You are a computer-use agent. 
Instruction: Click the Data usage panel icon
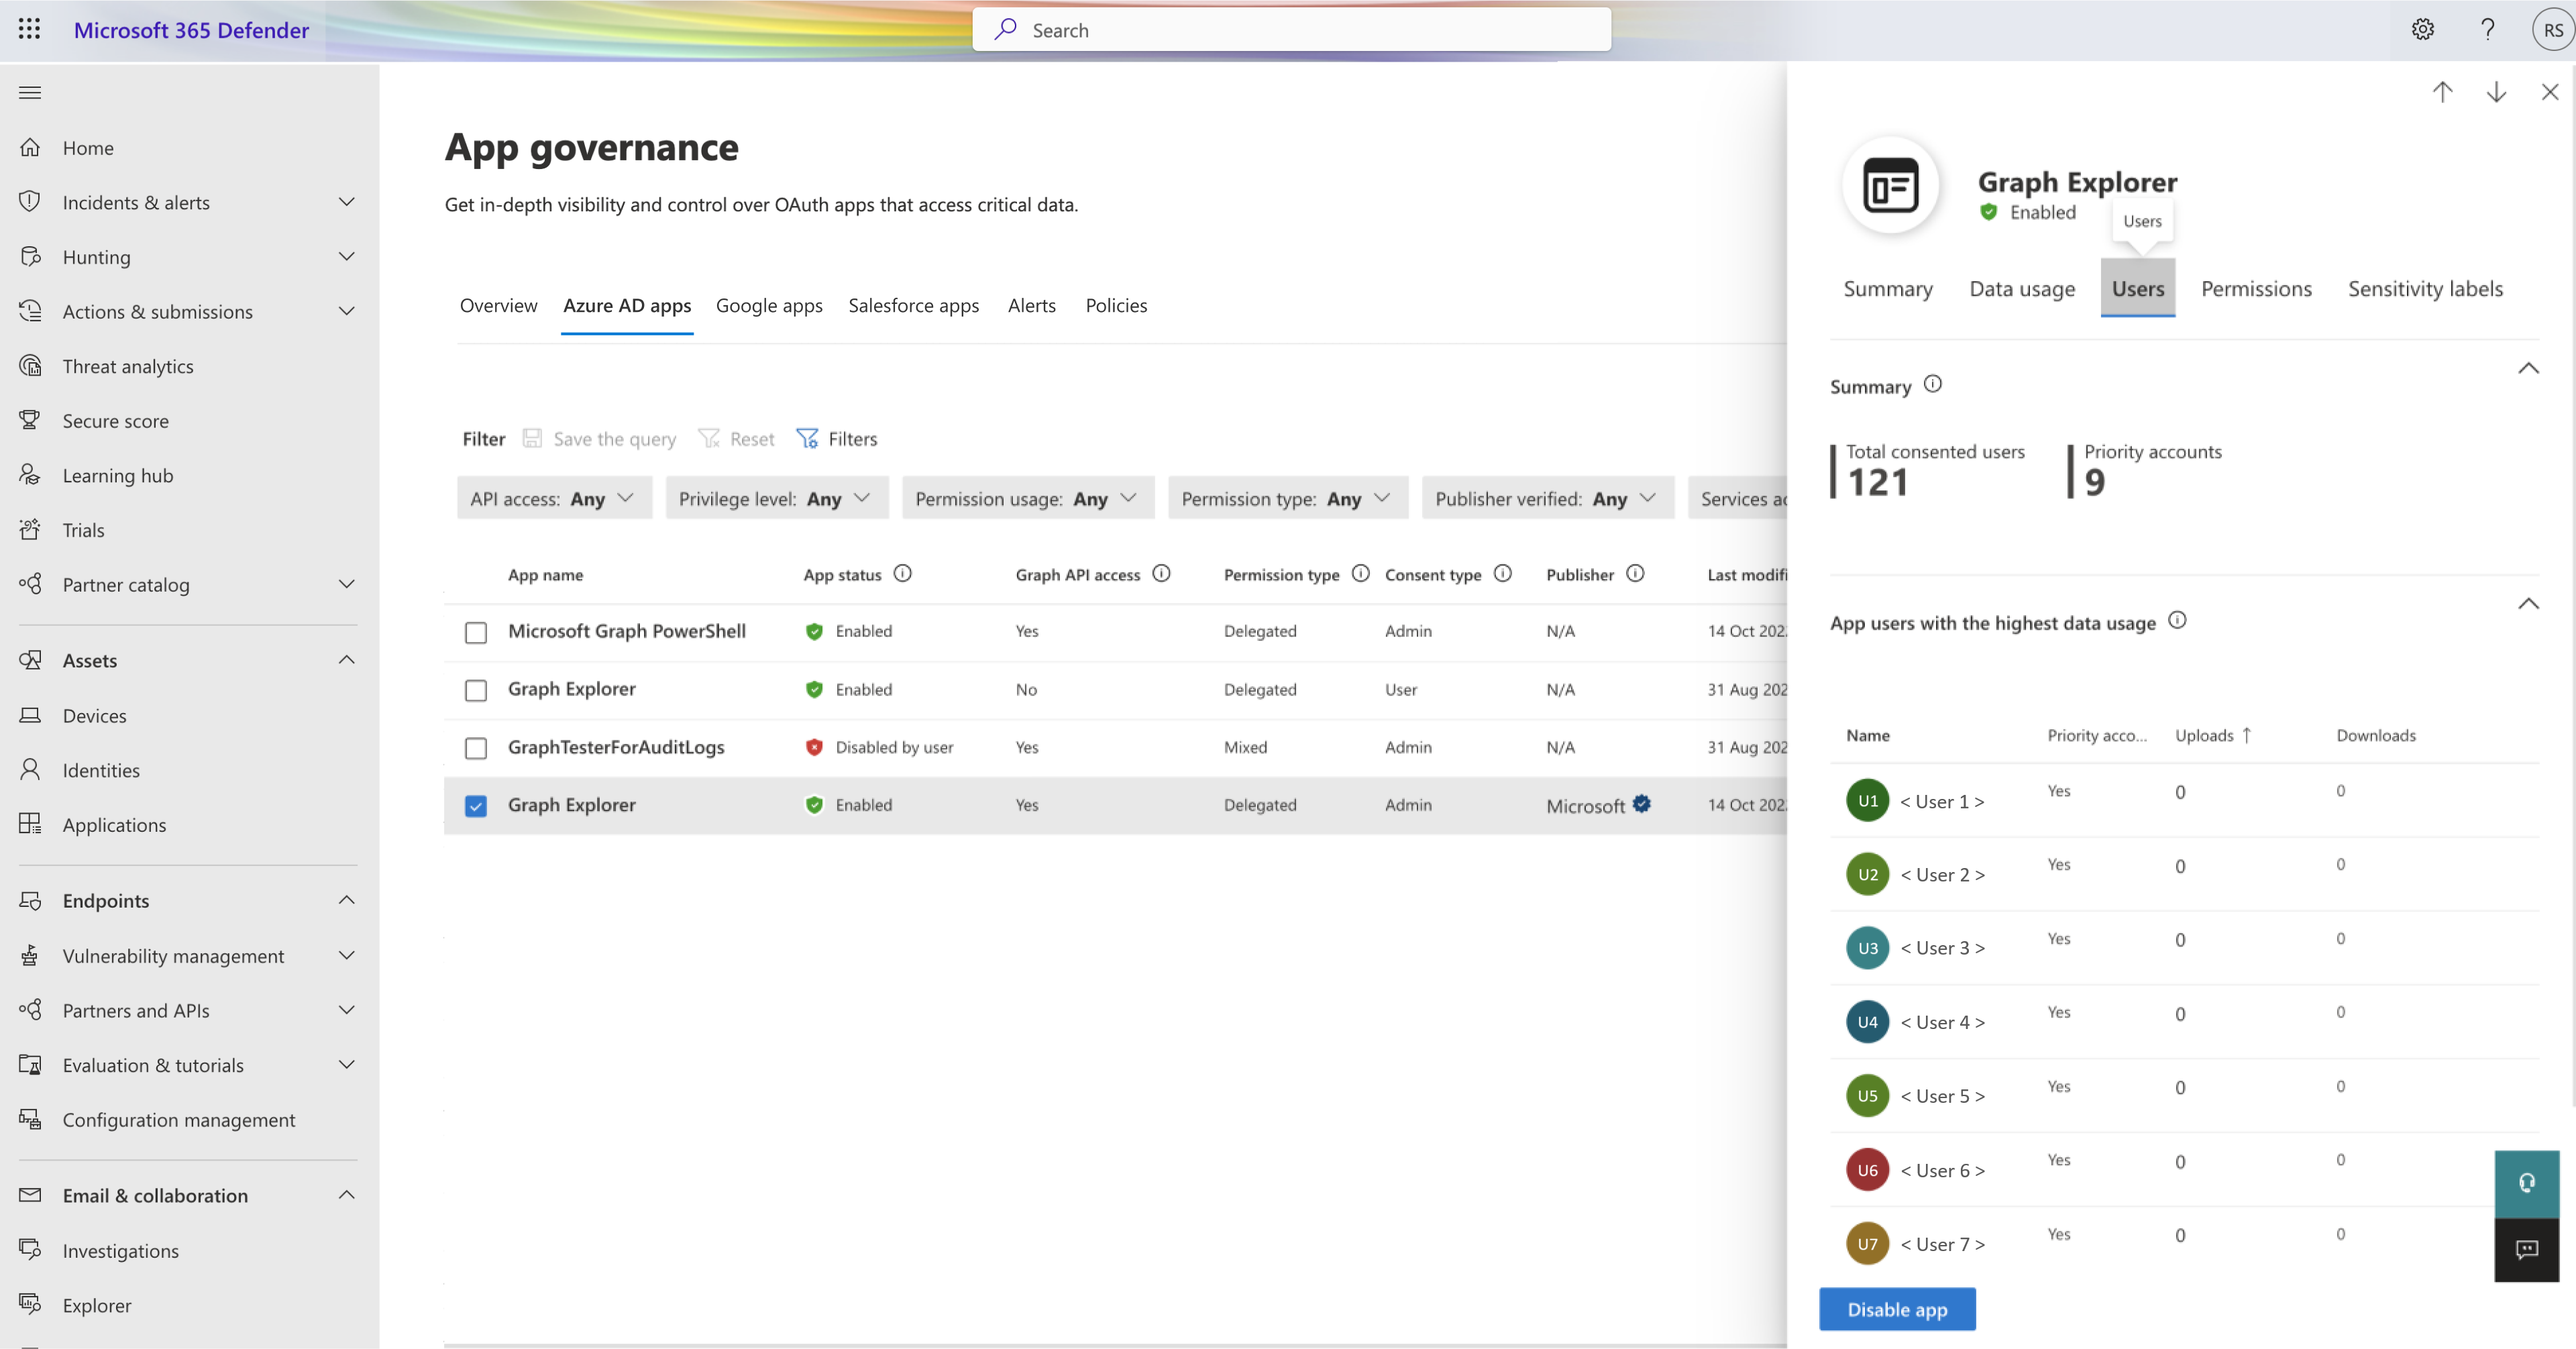pyautogui.click(x=2023, y=288)
